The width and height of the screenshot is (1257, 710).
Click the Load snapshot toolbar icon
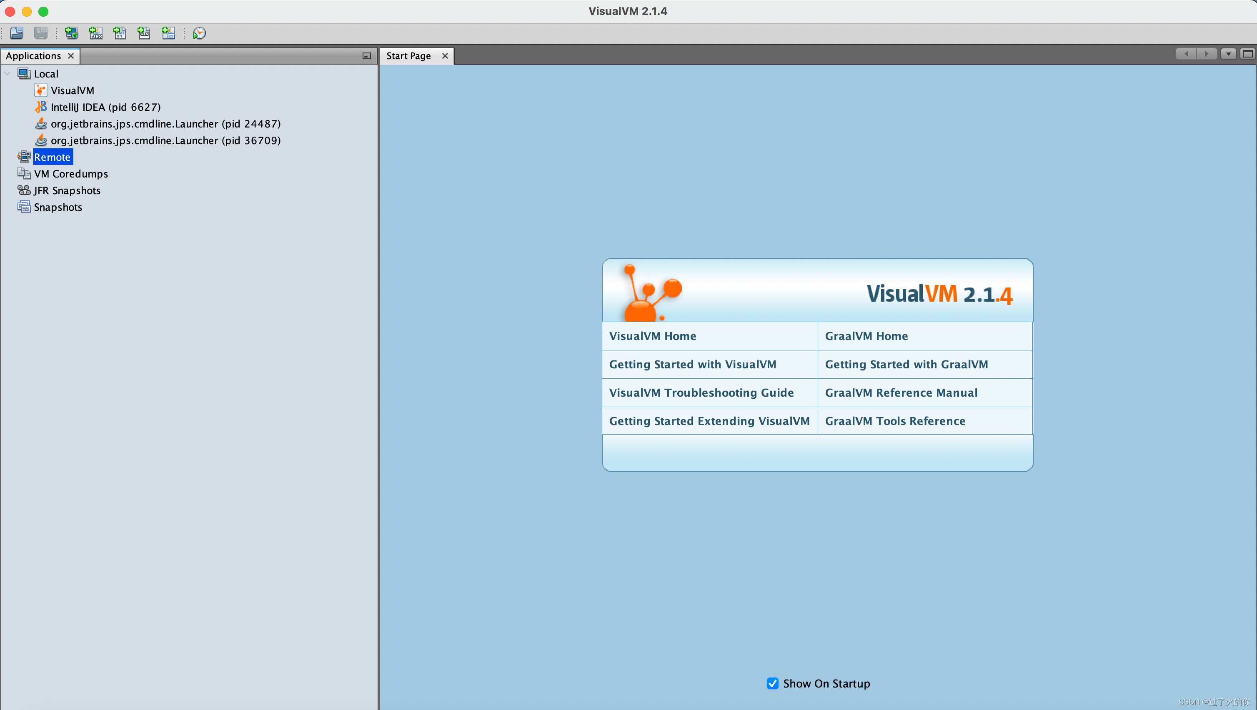tap(17, 33)
